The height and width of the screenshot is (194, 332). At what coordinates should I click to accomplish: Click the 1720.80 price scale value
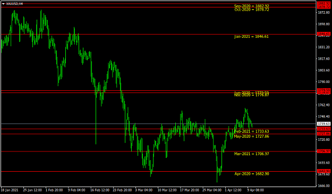pyautogui.click(x=324, y=140)
